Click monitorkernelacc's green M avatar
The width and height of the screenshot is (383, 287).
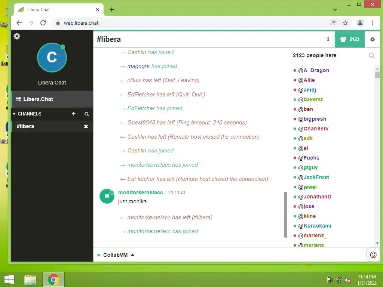pyautogui.click(x=107, y=196)
